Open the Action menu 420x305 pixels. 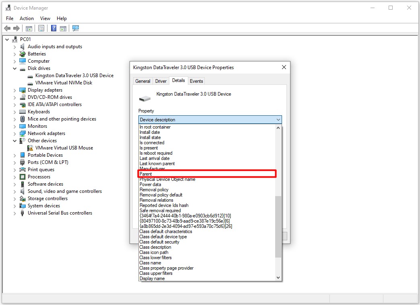click(27, 18)
